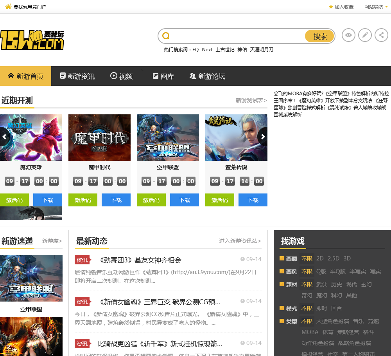The image size is (391, 356).
Task: Click in the search input field
Action: pyautogui.click(x=237, y=36)
